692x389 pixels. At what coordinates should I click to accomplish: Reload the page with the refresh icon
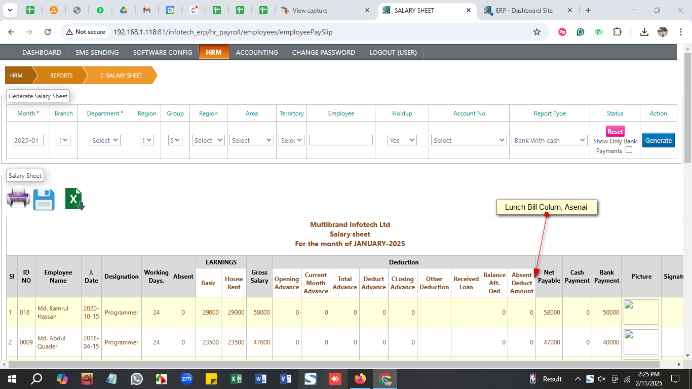[48, 32]
